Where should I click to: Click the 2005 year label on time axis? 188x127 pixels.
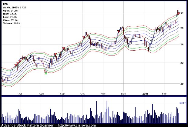(145, 94)
